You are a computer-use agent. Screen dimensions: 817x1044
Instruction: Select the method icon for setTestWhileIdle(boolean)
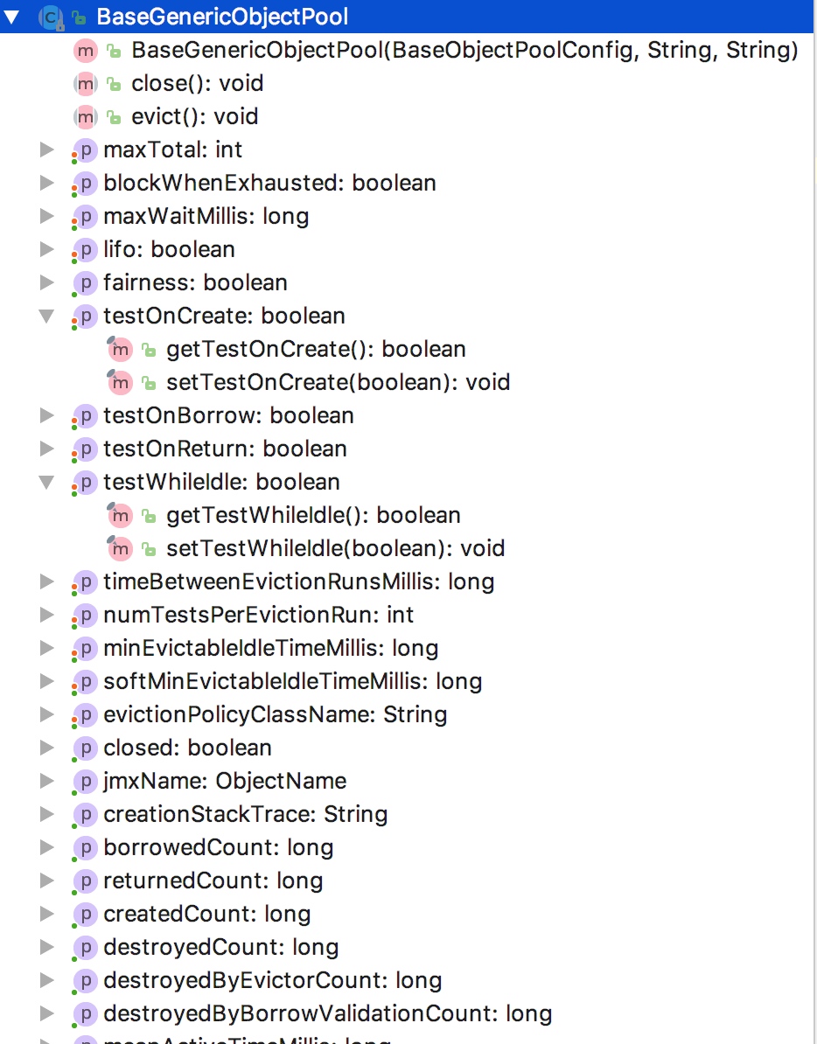tap(120, 548)
